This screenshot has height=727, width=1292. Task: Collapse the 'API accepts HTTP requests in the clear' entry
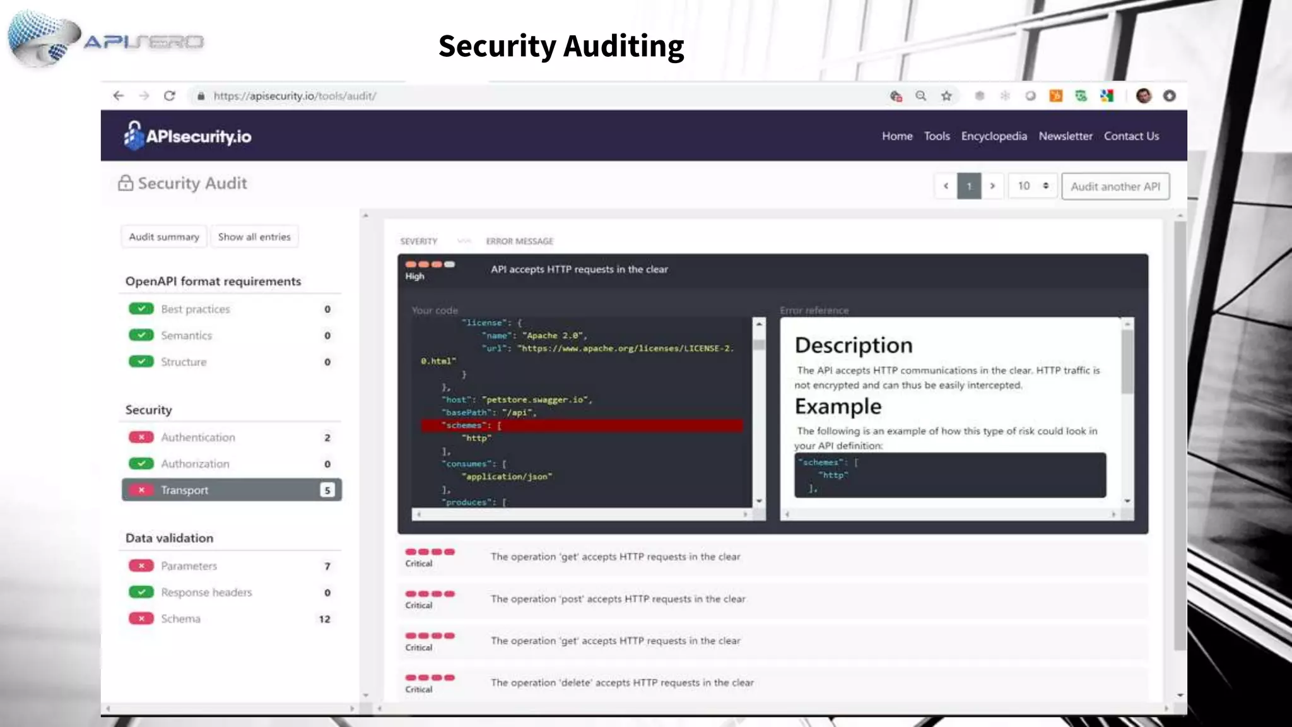773,270
